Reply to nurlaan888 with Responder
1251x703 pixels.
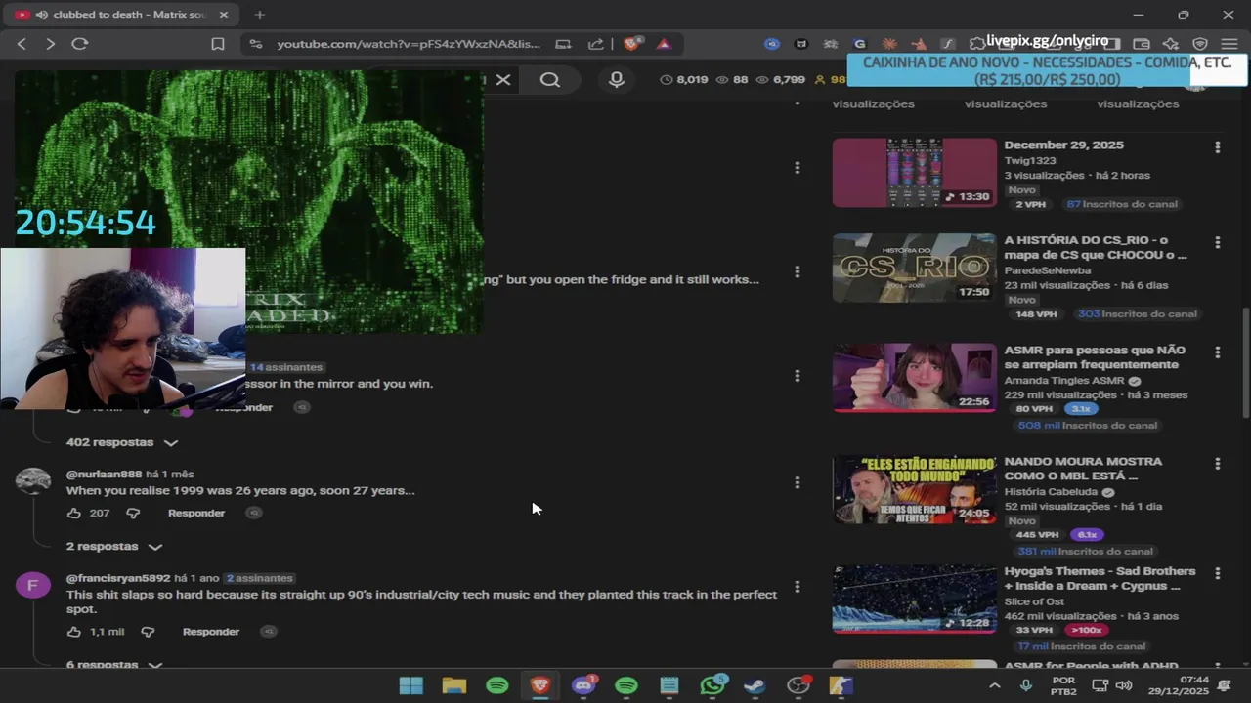pos(195,513)
